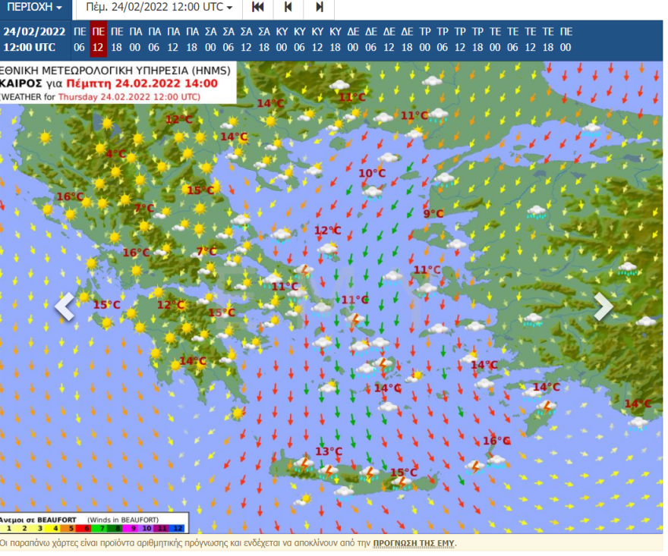
Task: Open the ΠΕΡΙΟΧΗ region dropdown
Action: [35, 8]
